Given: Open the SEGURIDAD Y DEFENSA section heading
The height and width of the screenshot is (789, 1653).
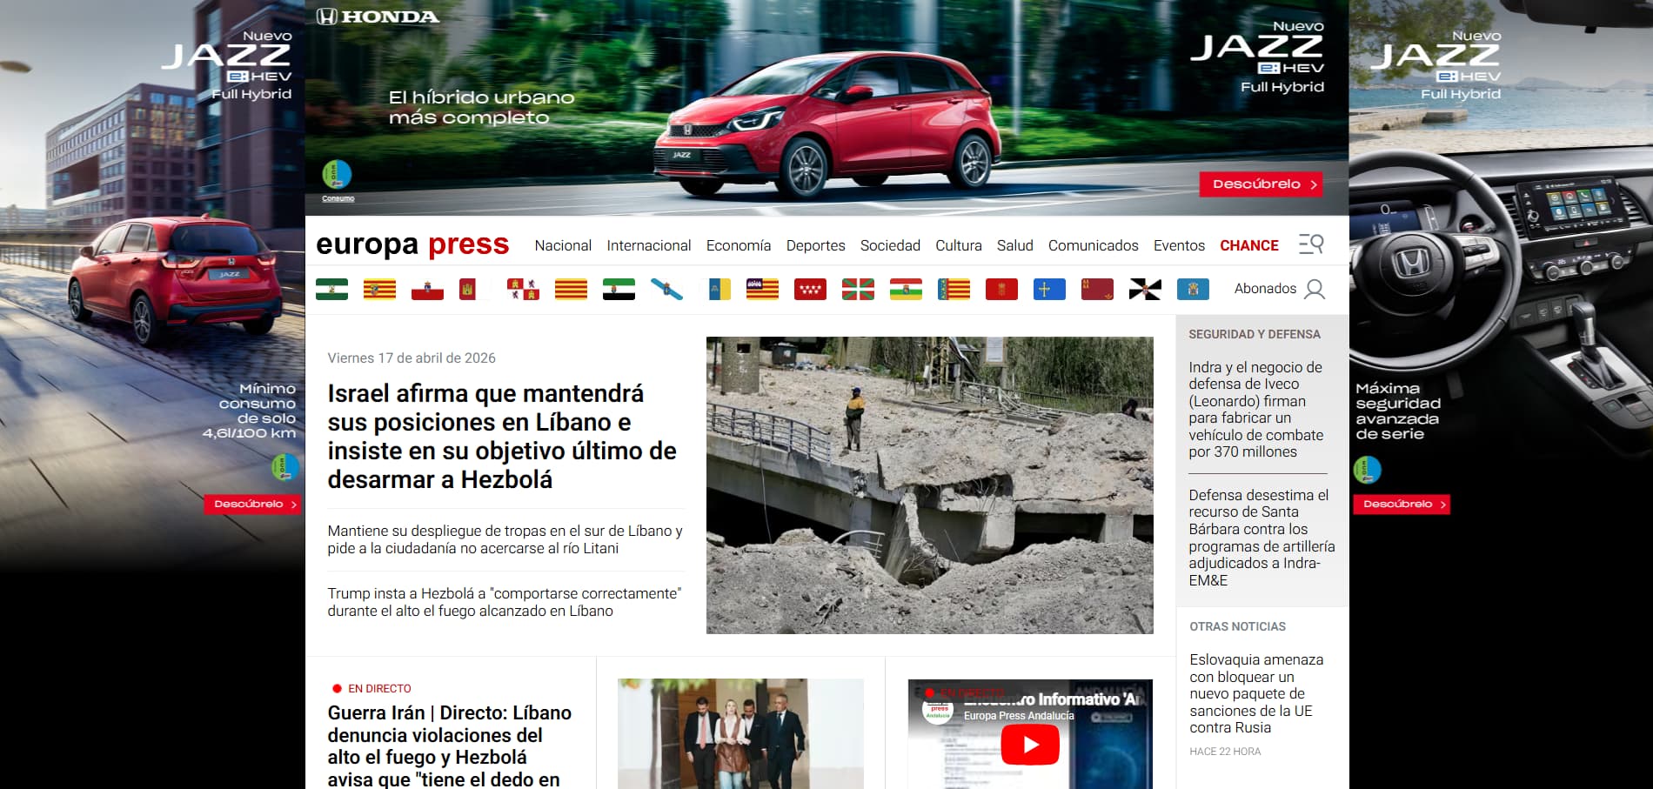Looking at the screenshot, I should pyautogui.click(x=1255, y=334).
